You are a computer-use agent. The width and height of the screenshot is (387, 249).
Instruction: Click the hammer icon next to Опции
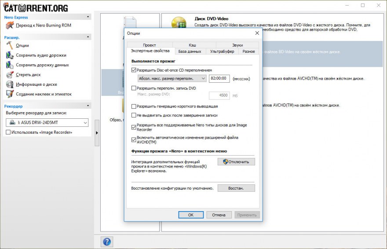10,45
